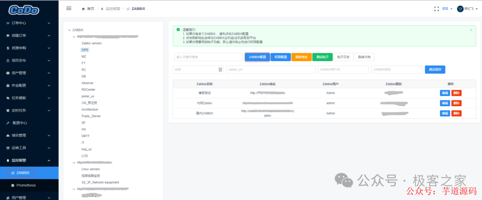This screenshot has width=482, height=200.
Task: Open the 语言 language dropdown
Action: point(447,9)
